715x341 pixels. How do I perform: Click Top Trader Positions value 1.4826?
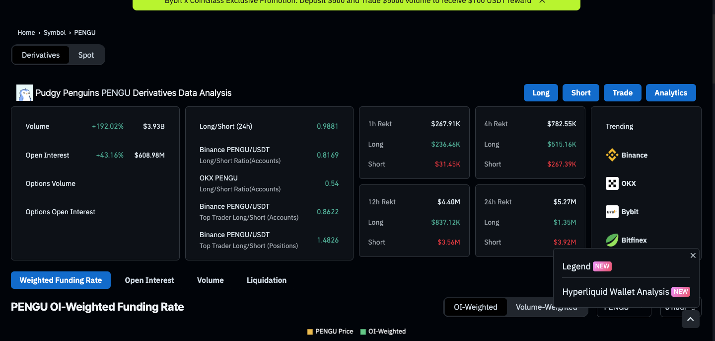click(x=328, y=240)
